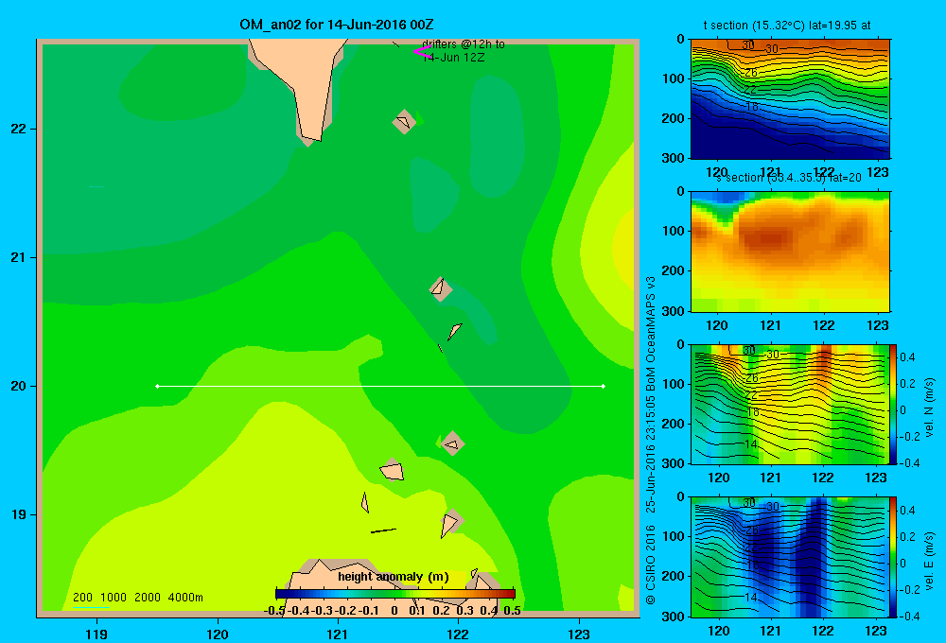
Task: Click the 26 contour label in the temperature section
Action: 751,73
